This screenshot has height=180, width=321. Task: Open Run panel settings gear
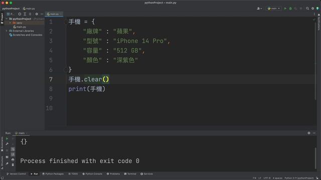[309, 133]
